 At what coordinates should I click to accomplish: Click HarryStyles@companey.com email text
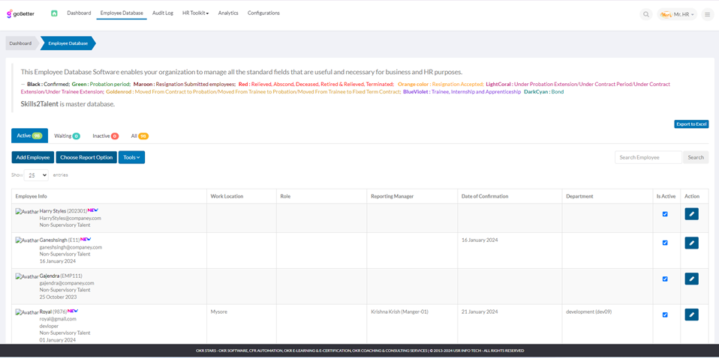(70, 219)
